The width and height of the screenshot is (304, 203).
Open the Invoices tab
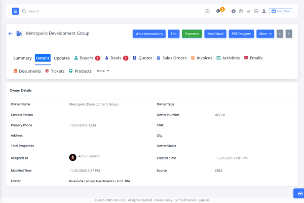pyautogui.click(x=202, y=58)
